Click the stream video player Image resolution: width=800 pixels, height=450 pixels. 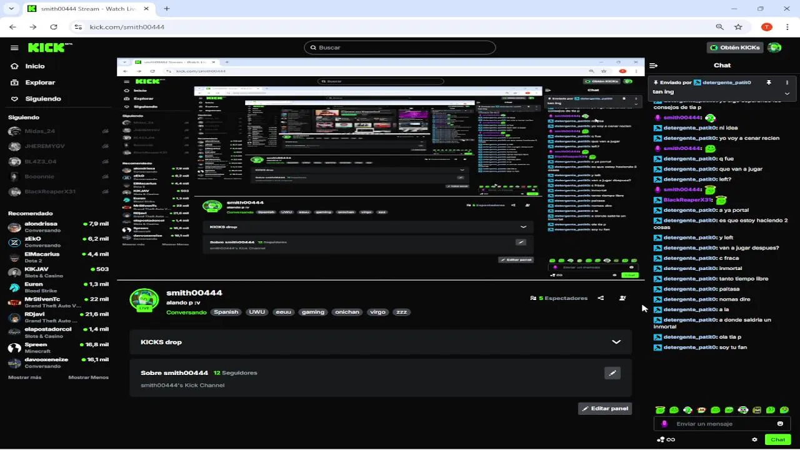[x=381, y=169]
